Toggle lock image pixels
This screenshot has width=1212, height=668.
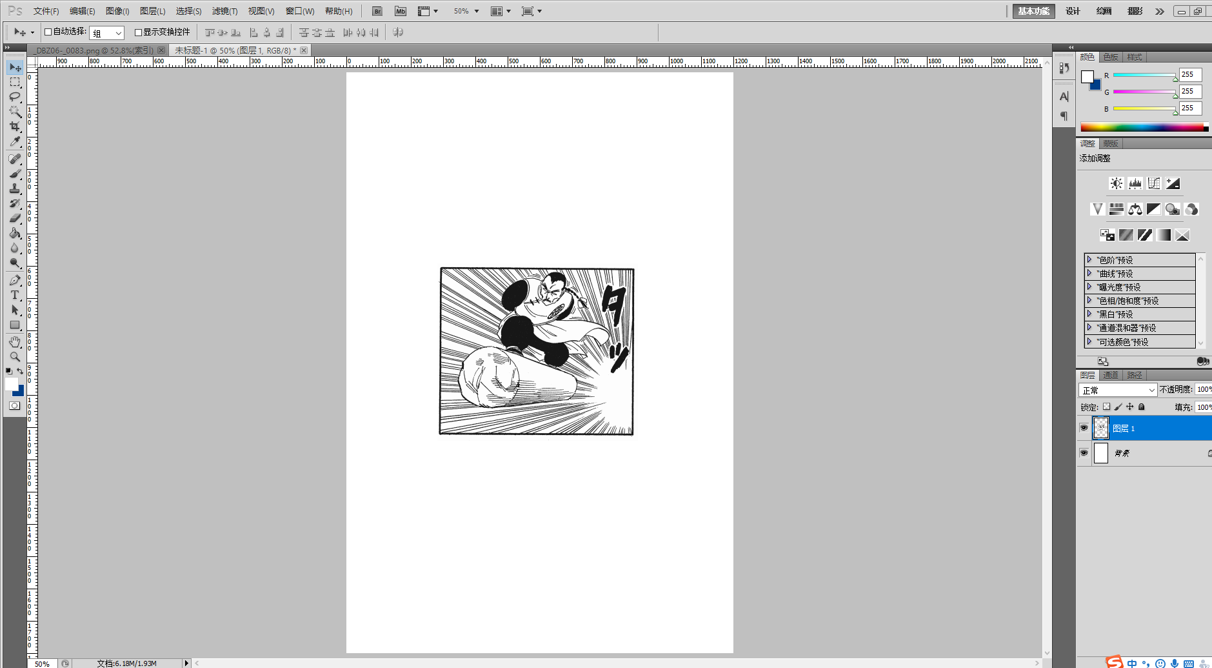[1118, 407]
